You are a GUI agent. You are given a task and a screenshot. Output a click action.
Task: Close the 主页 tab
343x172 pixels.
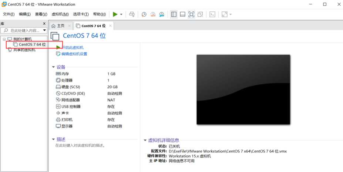[x=69, y=26]
